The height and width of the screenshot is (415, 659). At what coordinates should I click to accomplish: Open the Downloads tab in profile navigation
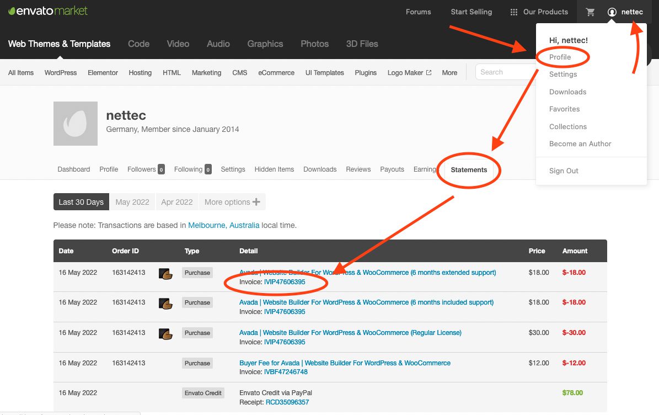pos(320,169)
